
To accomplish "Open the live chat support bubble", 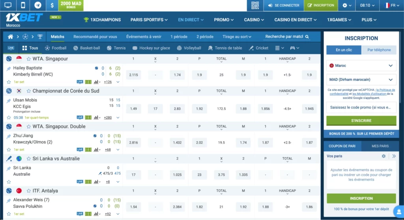I will [x=399, y=211].
